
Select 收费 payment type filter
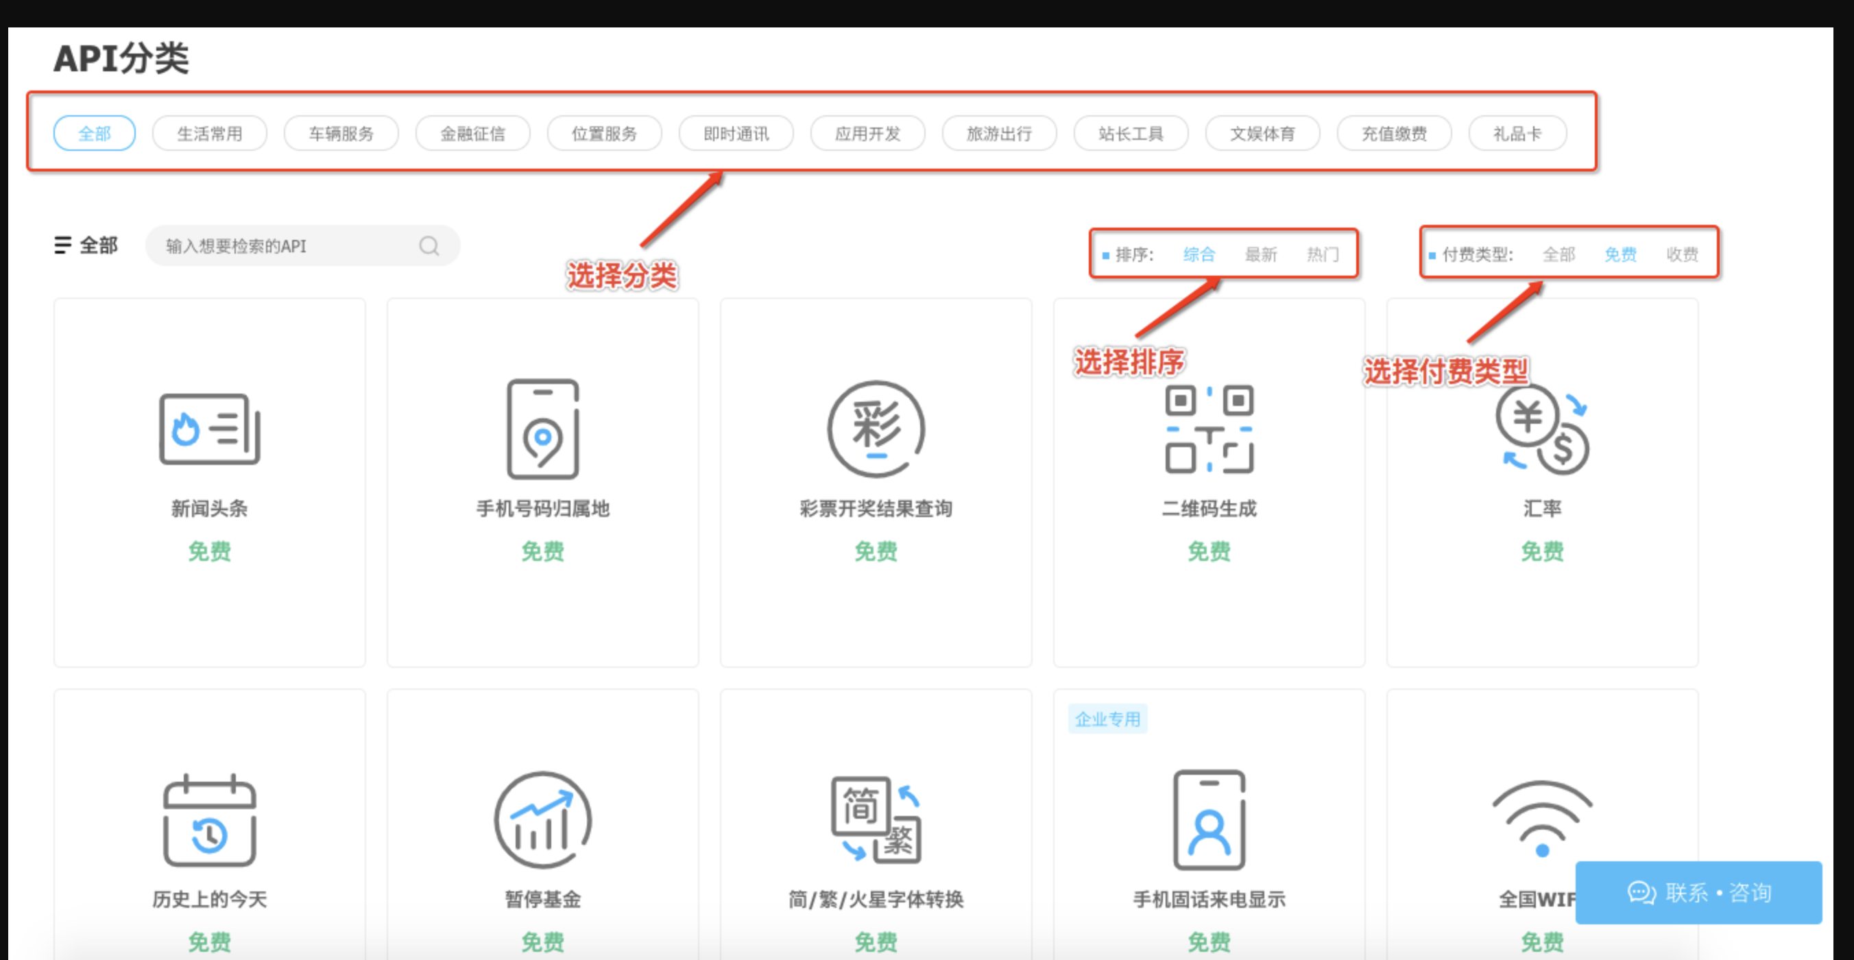click(x=1682, y=254)
